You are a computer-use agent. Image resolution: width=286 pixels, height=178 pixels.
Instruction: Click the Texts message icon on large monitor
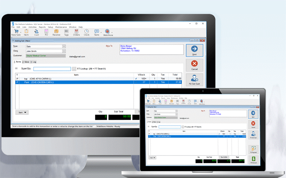coord(97,33)
